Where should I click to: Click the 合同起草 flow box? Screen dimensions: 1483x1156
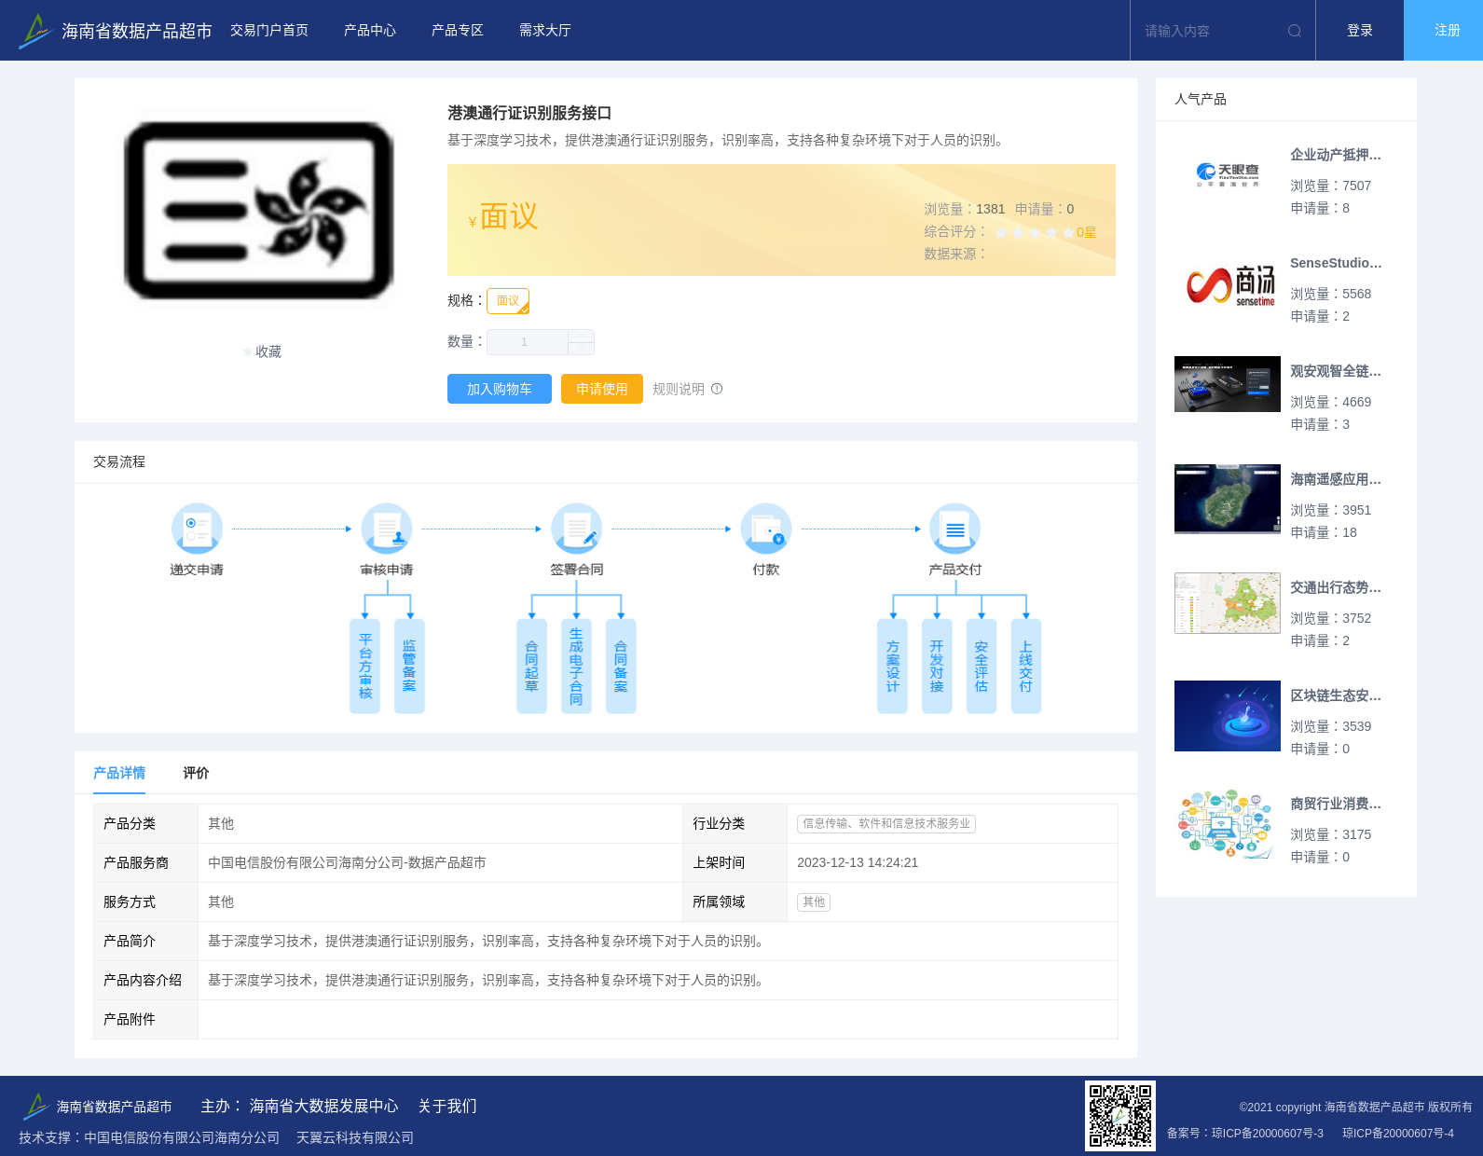531,667
